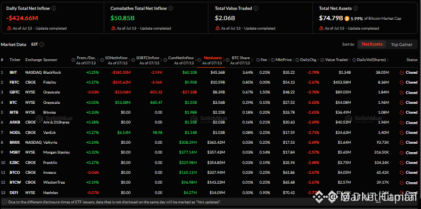421x209 pixels.
Task: Click the BlackRock sponsor name
Action: 51,72
